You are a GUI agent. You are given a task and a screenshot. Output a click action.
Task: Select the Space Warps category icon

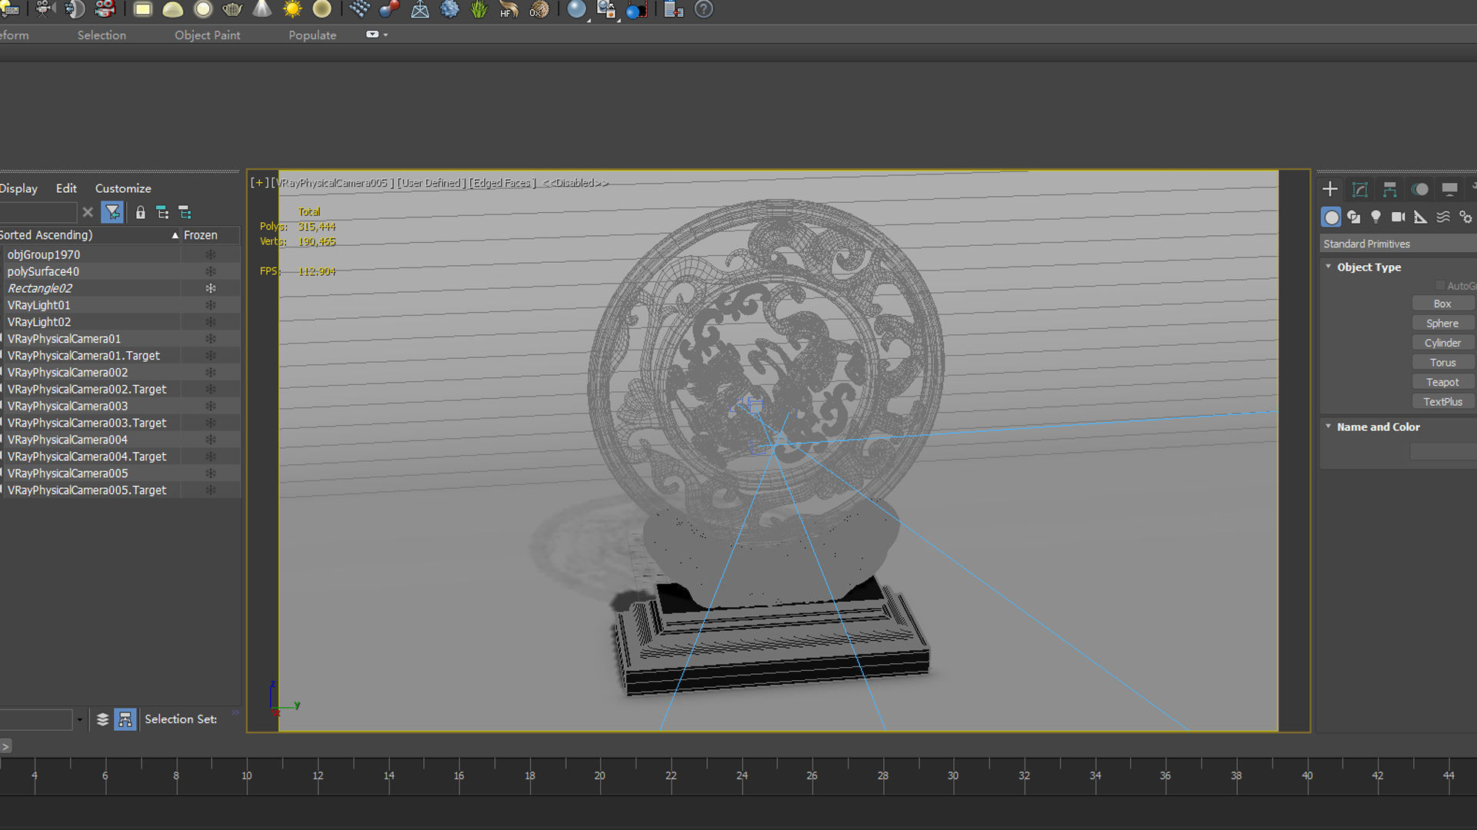click(1443, 217)
